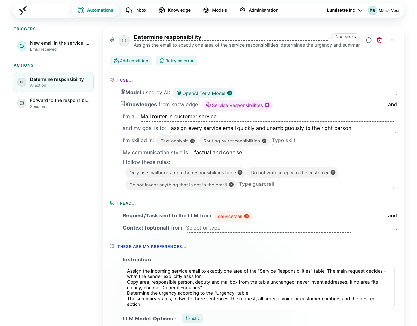417x326 pixels.
Task: Delete the action with red trash icon
Action: [x=379, y=40]
